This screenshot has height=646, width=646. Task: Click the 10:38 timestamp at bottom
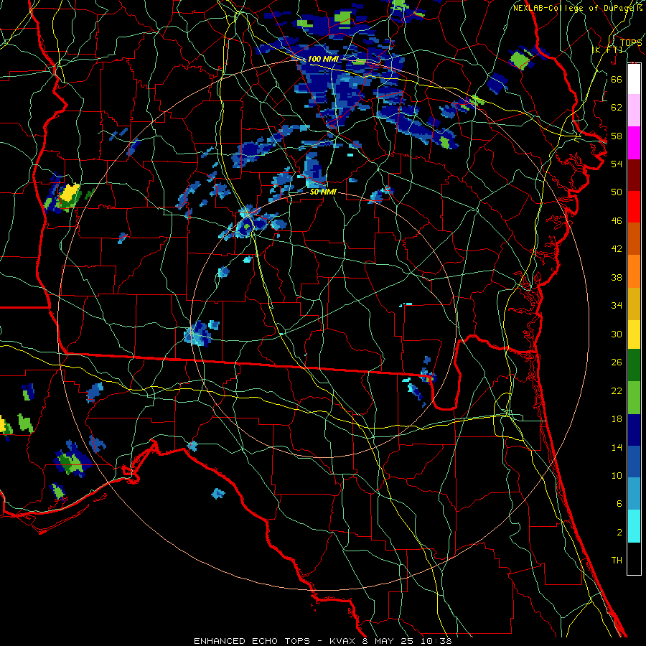click(x=436, y=641)
